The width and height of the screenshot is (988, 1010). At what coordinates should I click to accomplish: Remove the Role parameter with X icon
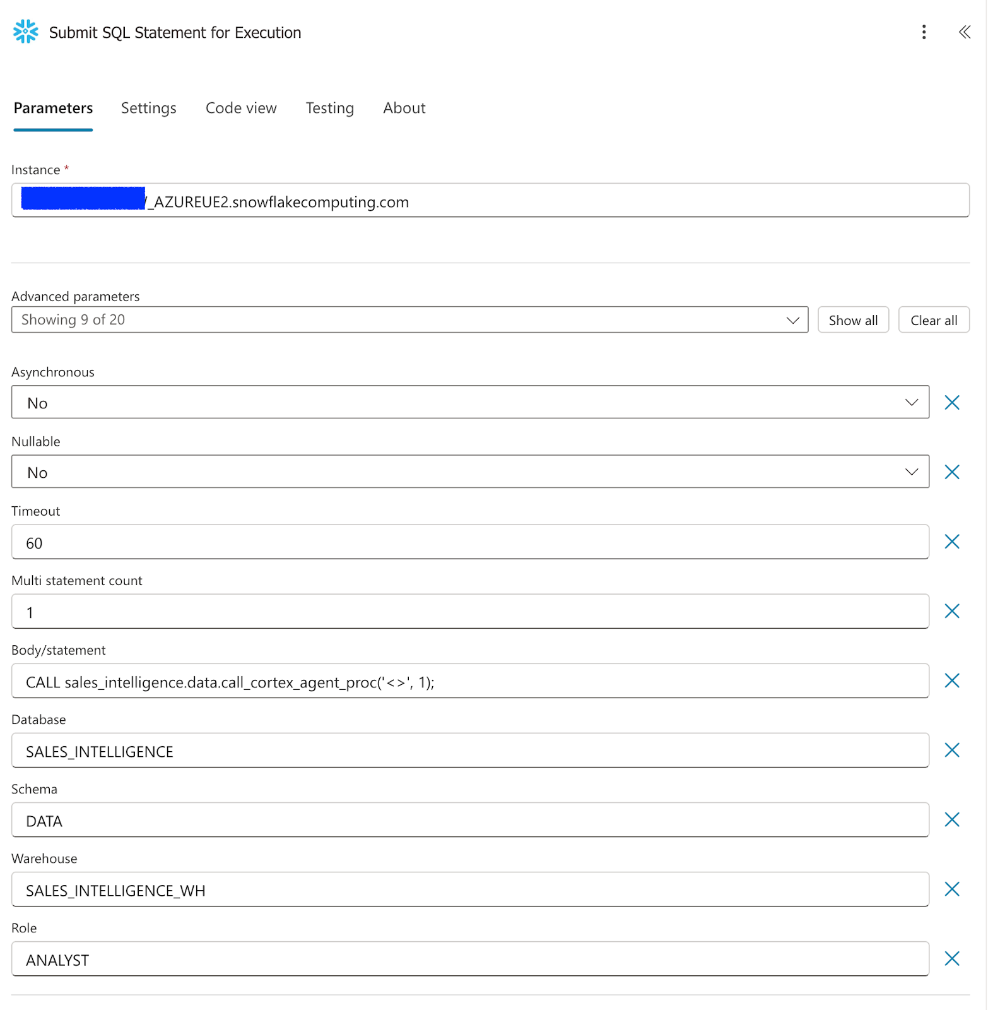(951, 959)
